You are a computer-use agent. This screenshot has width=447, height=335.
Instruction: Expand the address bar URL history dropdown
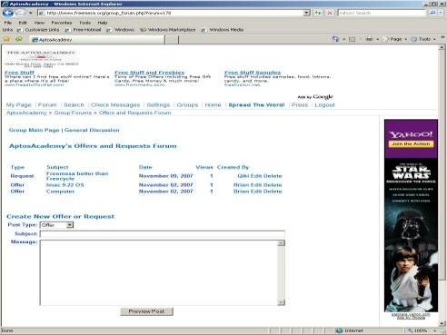tap(307, 13)
